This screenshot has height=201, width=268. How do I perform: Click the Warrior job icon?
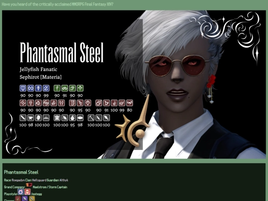(31, 88)
